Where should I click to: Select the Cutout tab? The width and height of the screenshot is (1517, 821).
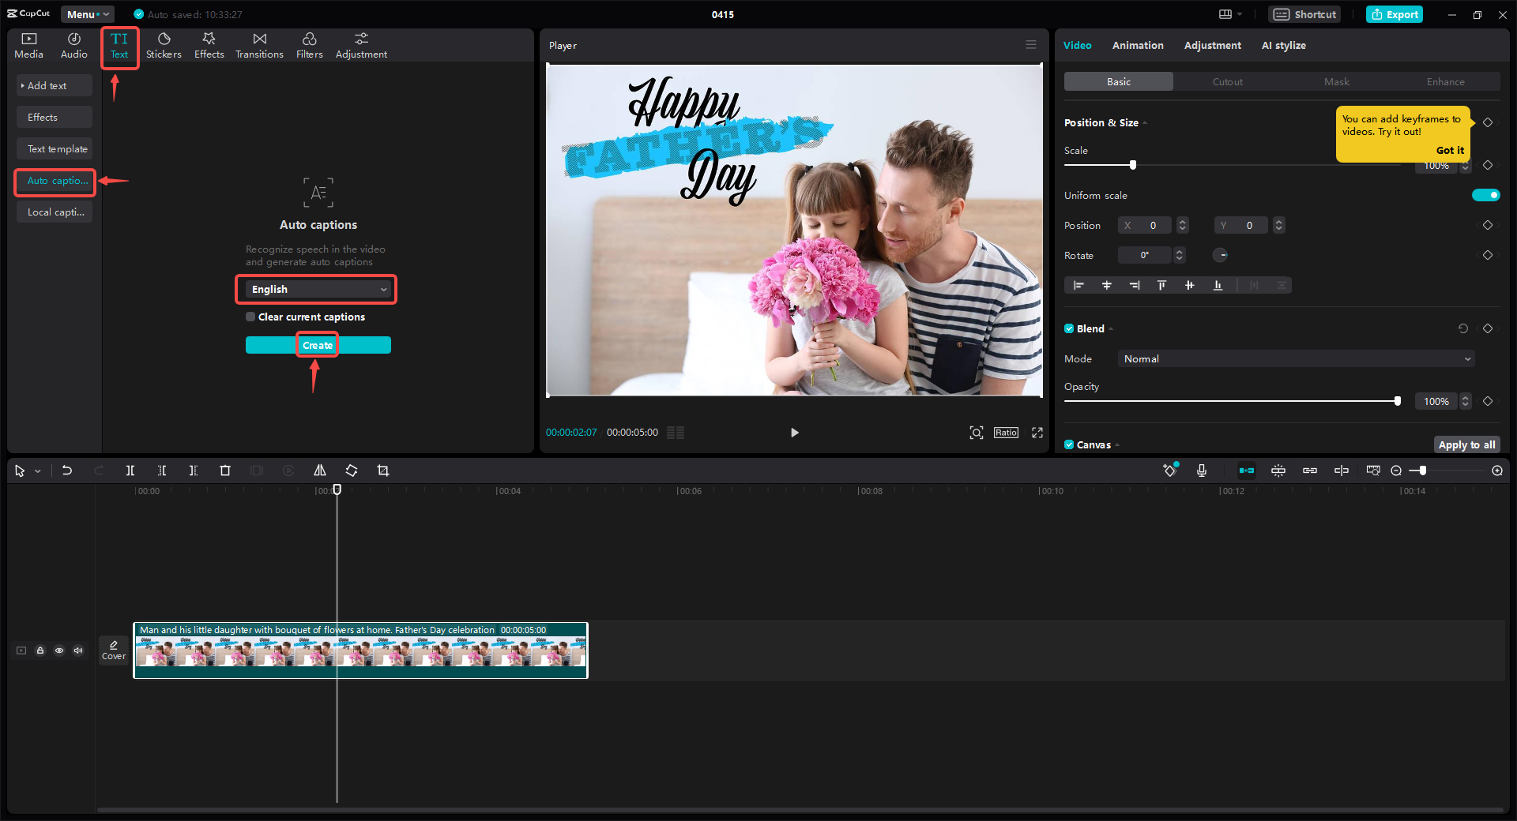coord(1227,81)
